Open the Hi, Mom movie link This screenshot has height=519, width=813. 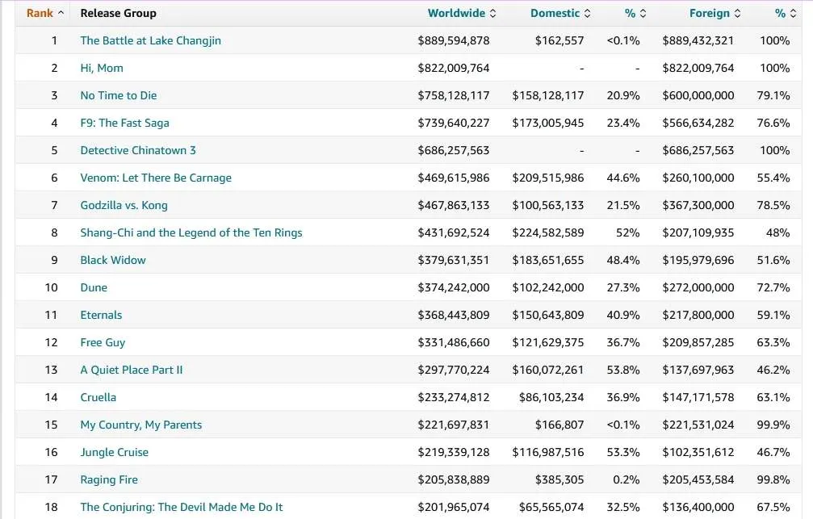102,68
